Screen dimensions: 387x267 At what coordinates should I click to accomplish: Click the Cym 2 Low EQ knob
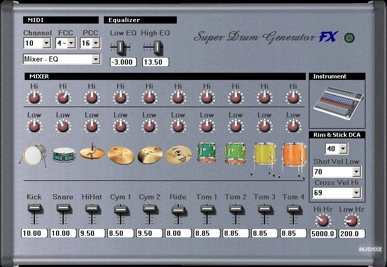pyautogui.click(x=150, y=127)
